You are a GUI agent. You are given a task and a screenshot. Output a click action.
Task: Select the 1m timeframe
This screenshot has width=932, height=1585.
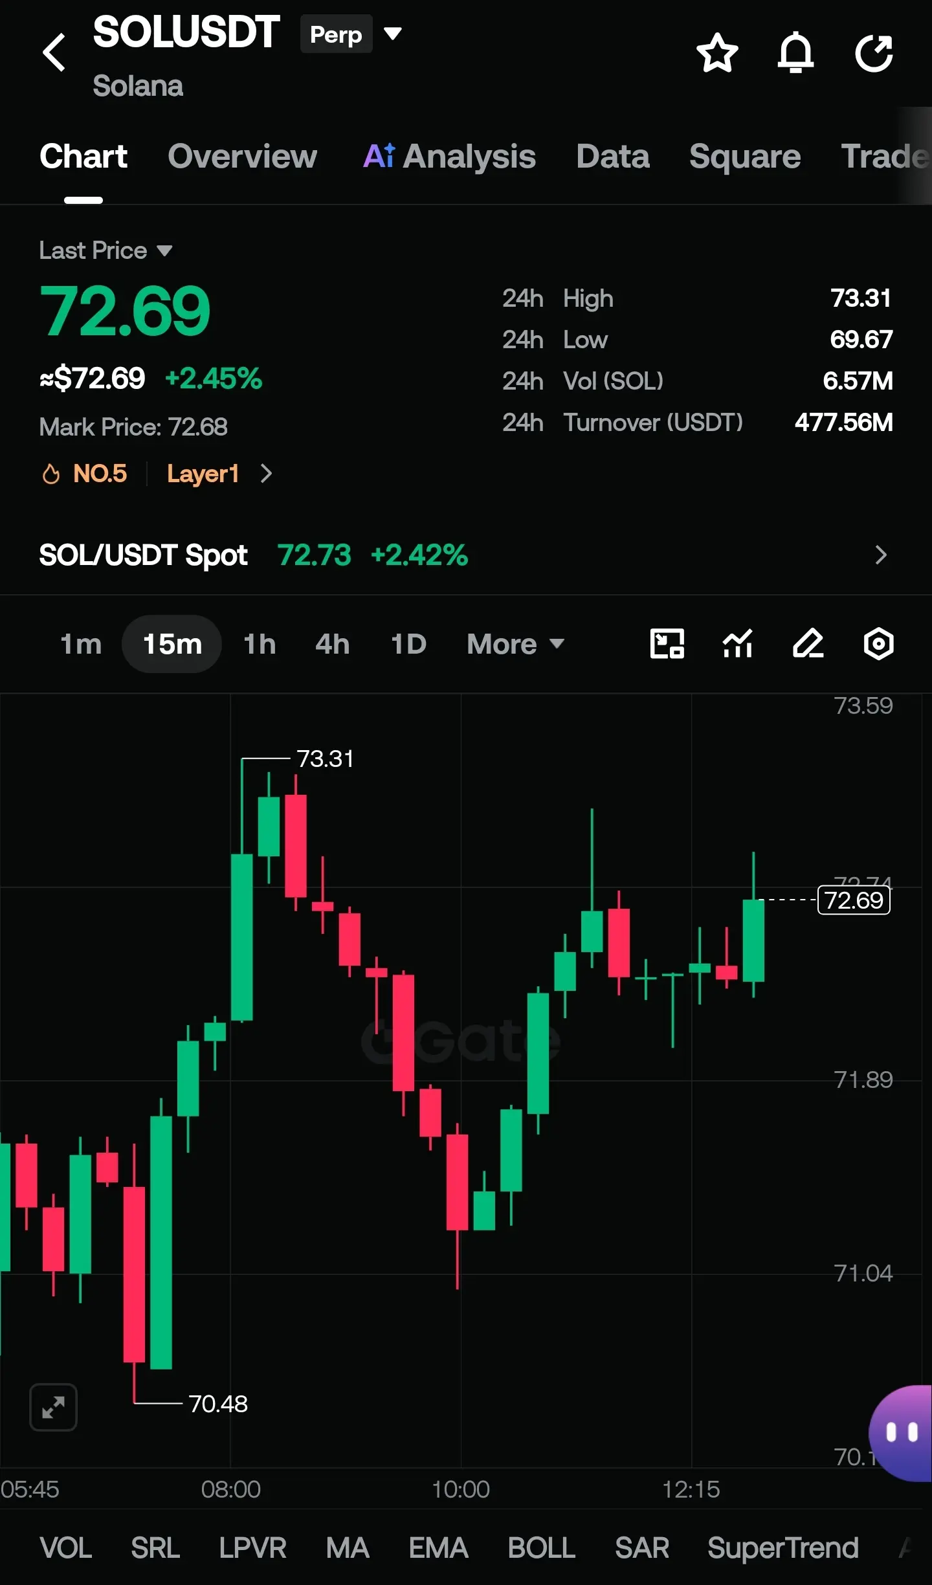[x=81, y=644]
